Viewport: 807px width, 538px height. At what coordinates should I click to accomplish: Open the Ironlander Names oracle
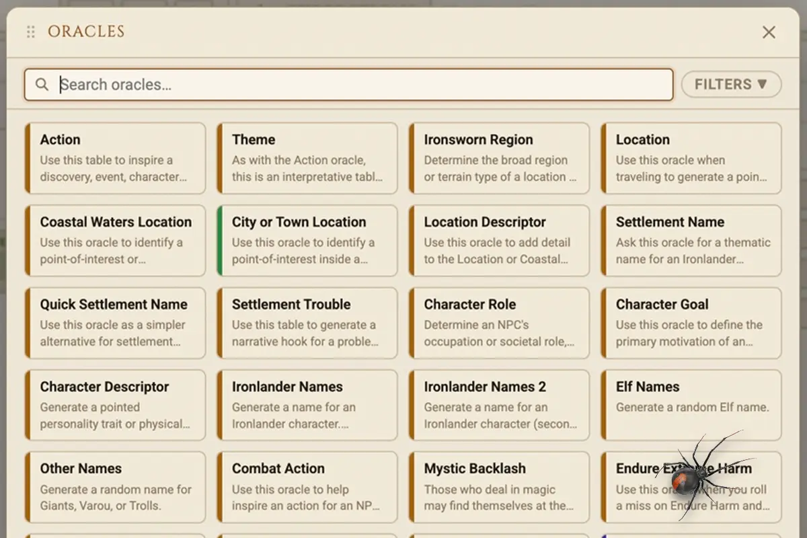pyautogui.click(x=307, y=405)
